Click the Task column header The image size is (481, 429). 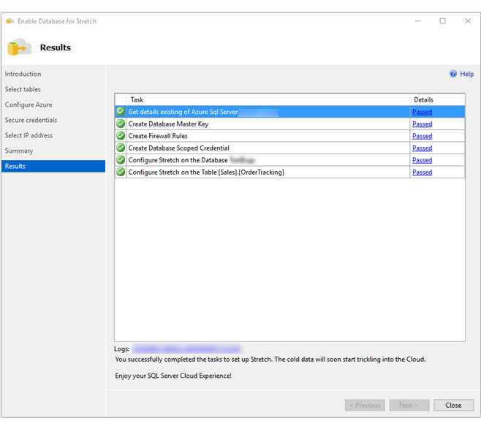[268, 99]
